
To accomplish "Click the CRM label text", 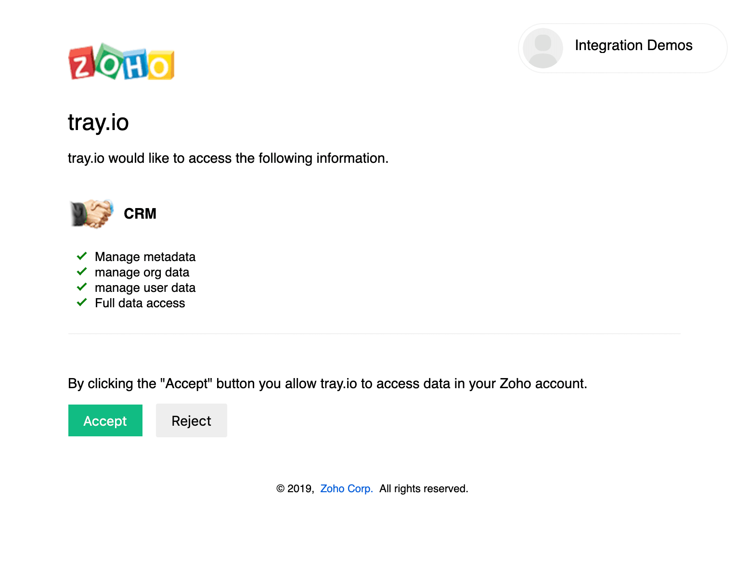I will (x=140, y=214).
